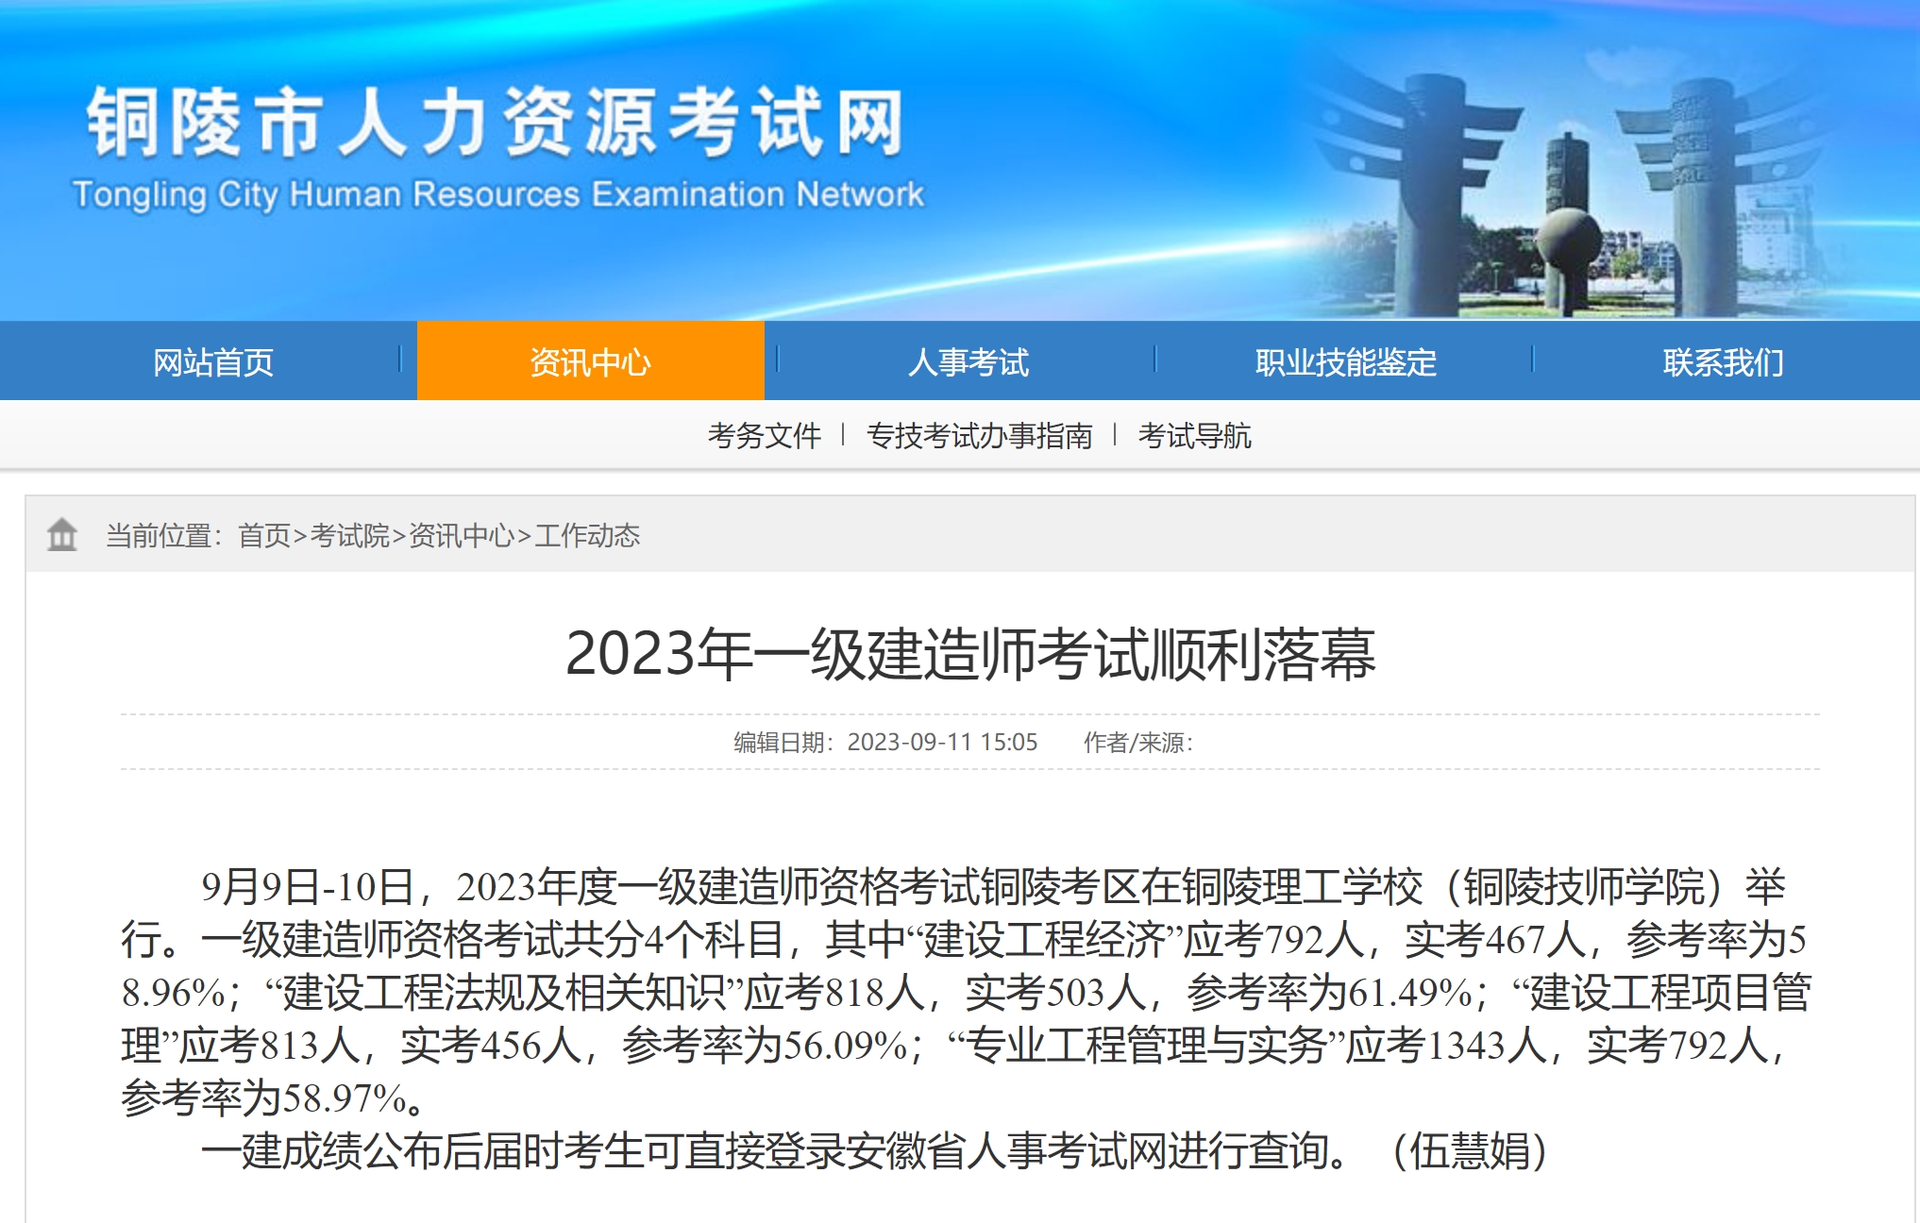Select the 资讯中心 navigation tab
The width and height of the screenshot is (1920, 1223).
pos(590,361)
